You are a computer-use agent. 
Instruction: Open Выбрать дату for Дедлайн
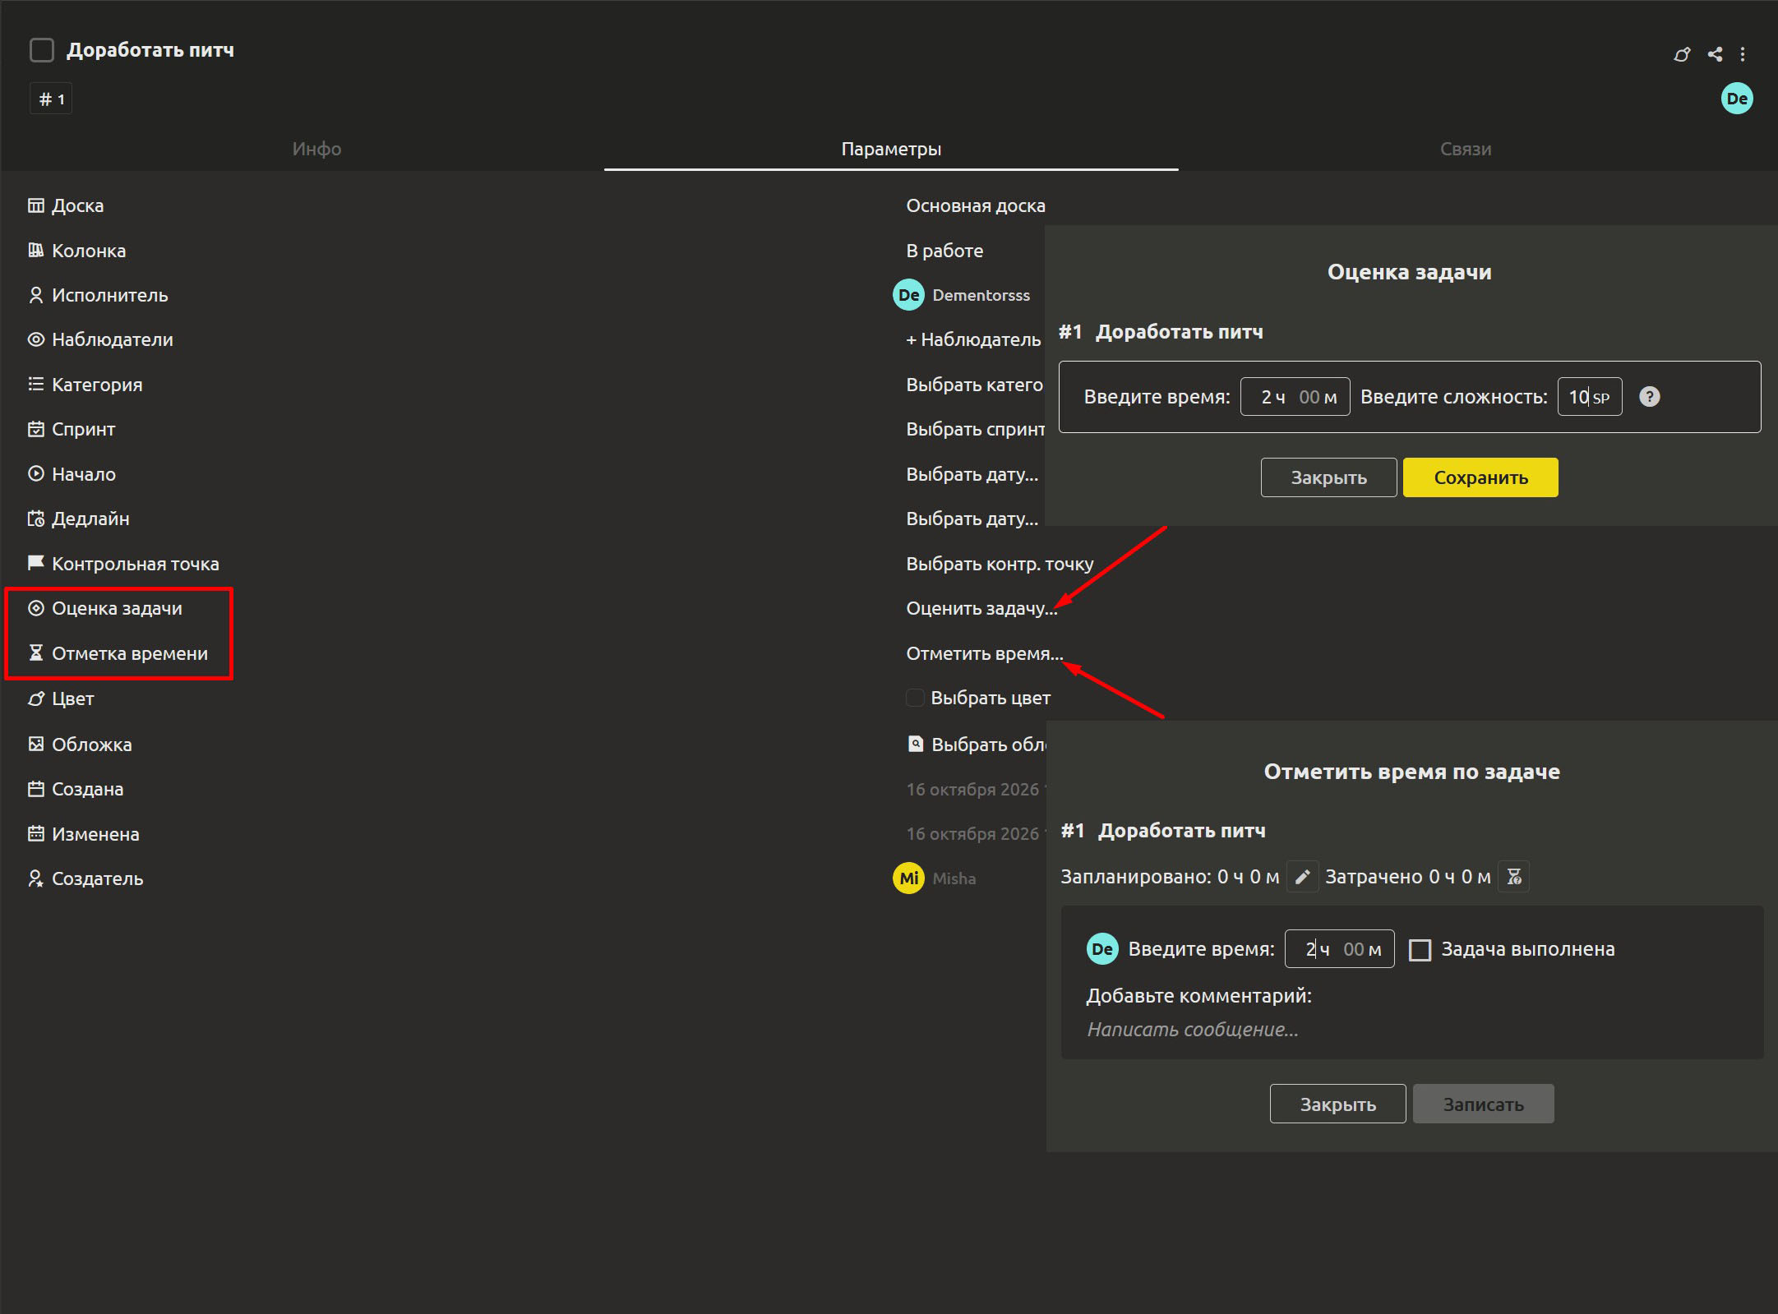(x=972, y=519)
